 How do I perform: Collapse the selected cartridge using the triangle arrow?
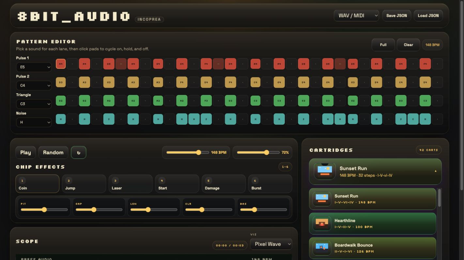[x=435, y=171]
